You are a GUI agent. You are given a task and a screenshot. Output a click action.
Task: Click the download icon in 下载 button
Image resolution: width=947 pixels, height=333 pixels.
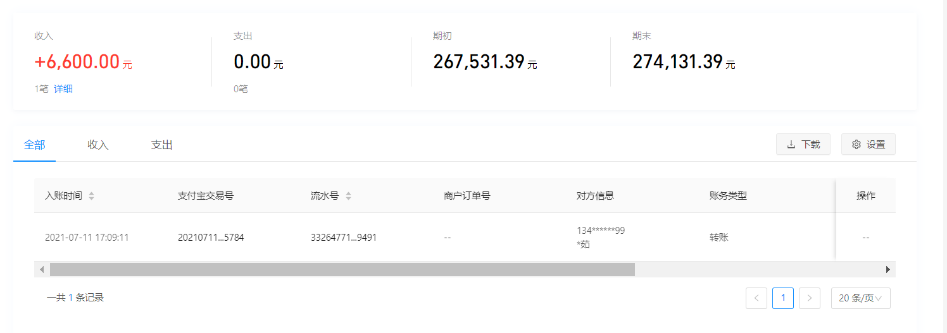(x=791, y=145)
